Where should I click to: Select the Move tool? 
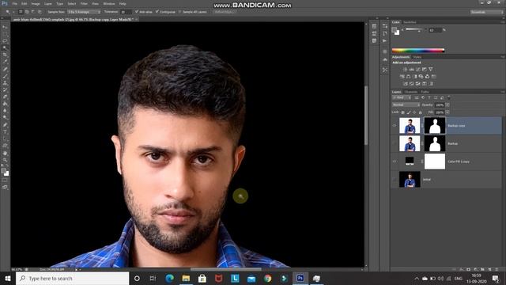(x=5, y=27)
